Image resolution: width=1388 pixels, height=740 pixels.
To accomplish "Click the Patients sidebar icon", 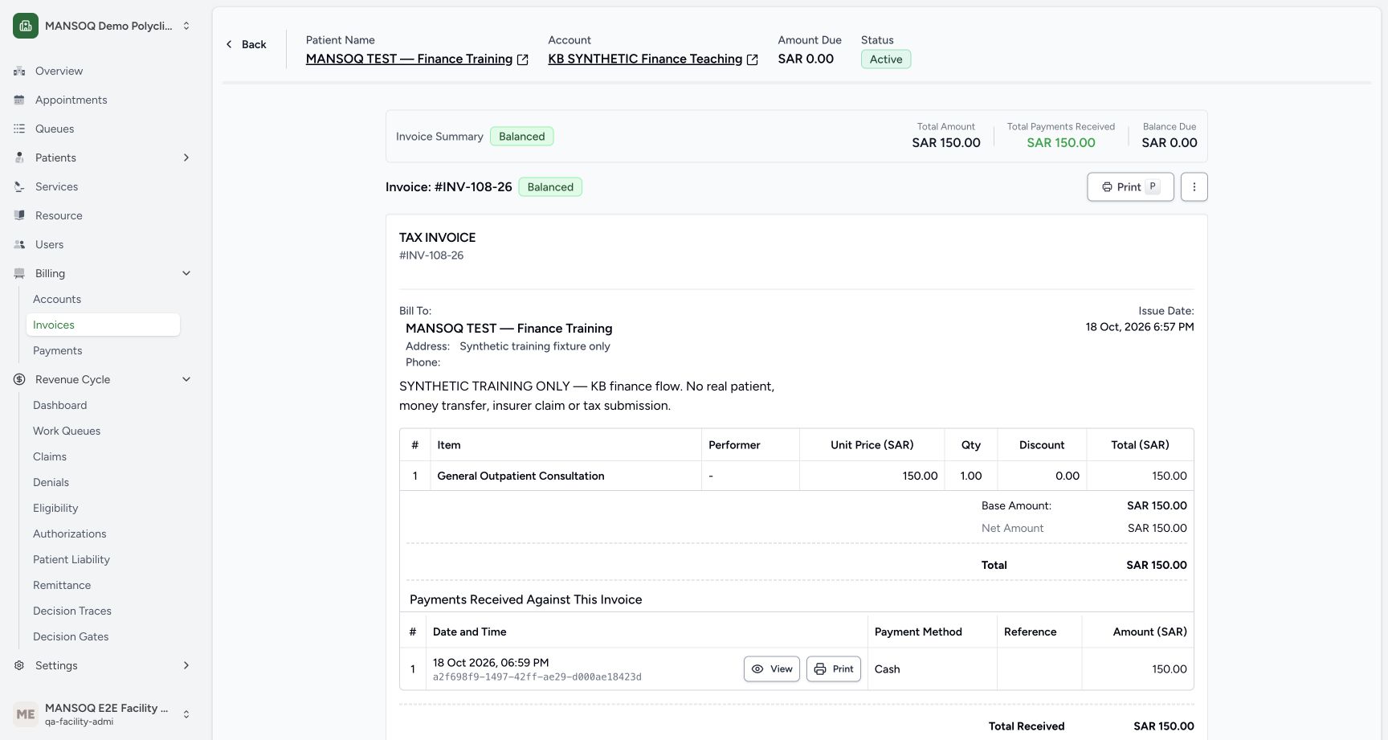I will click(x=19, y=157).
